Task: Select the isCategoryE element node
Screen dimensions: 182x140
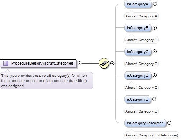Action: 138,99
